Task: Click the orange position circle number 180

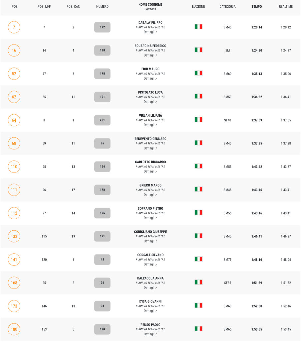Action: (14, 329)
